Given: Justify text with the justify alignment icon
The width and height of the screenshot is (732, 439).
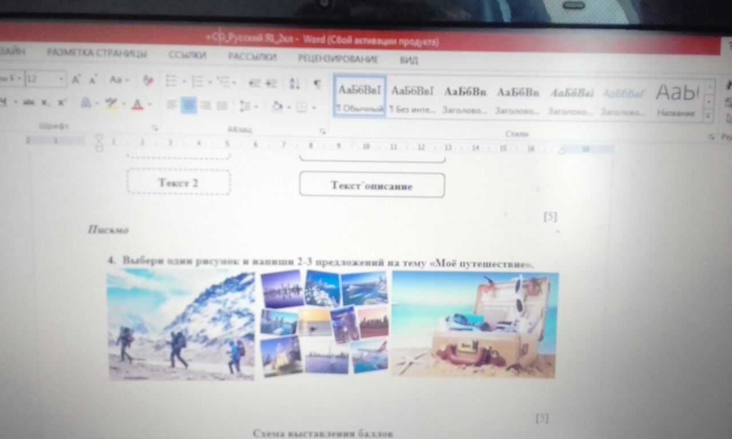Looking at the screenshot, I should coord(222,106).
